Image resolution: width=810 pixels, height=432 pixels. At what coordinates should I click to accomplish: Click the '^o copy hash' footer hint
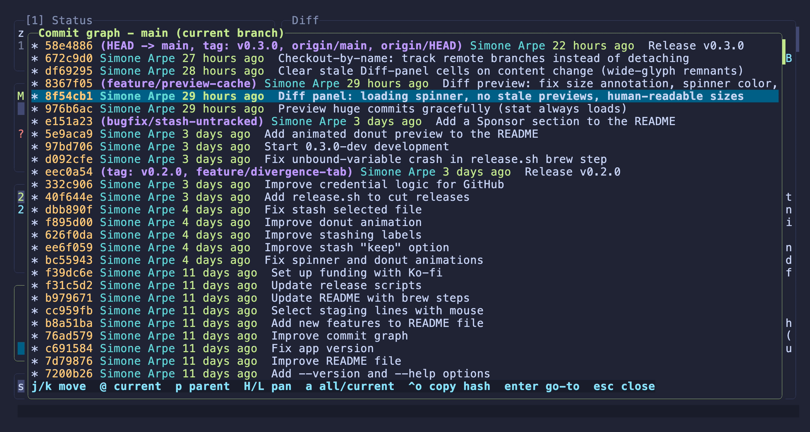pos(449,386)
